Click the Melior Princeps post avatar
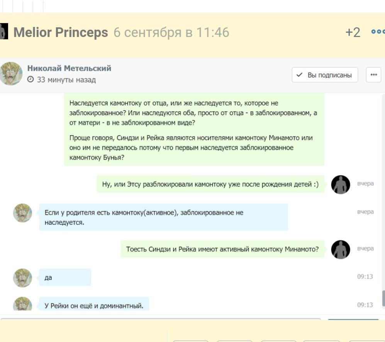Screen dimensions: 385x342 click(x=4, y=31)
